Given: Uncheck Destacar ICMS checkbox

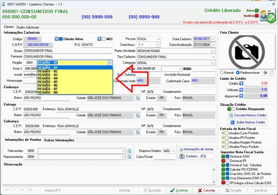Looking at the screenshot, I should (228, 157).
